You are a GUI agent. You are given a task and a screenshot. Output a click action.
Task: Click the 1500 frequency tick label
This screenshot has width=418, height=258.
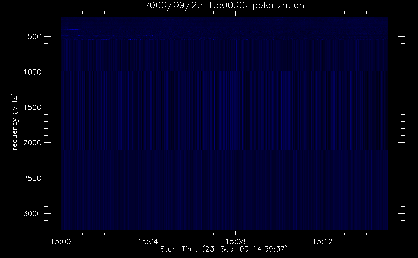pyautogui.click(x=32, y=107)
